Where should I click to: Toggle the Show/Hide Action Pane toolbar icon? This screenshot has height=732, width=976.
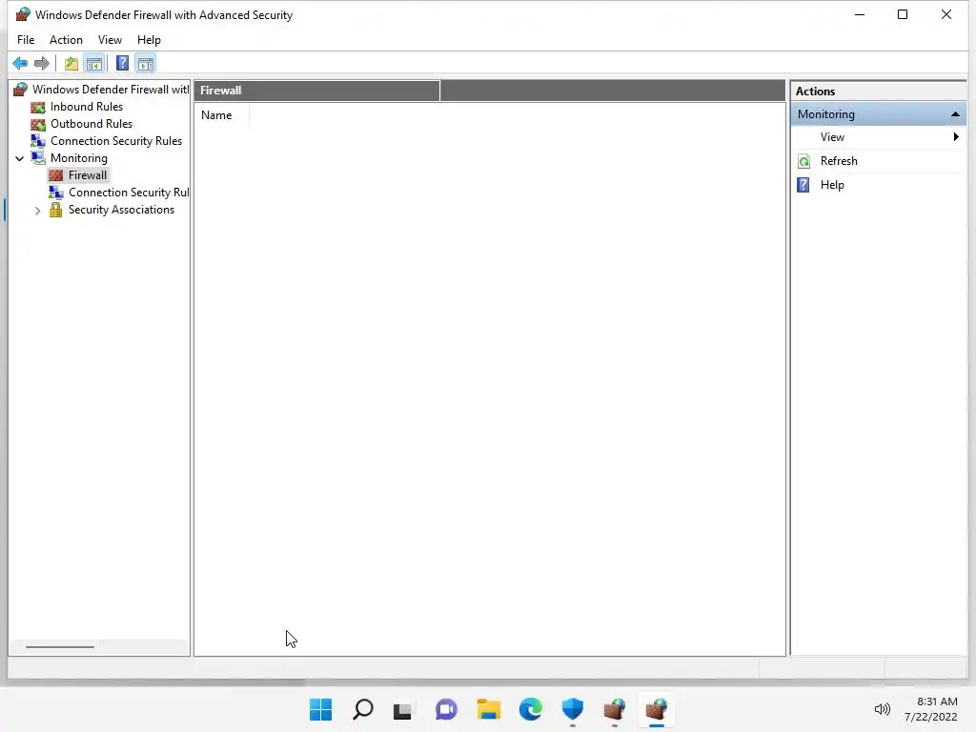pos(145,63)
